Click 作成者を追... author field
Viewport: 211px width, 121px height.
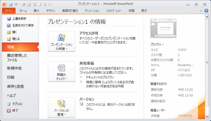pos(186,116)
